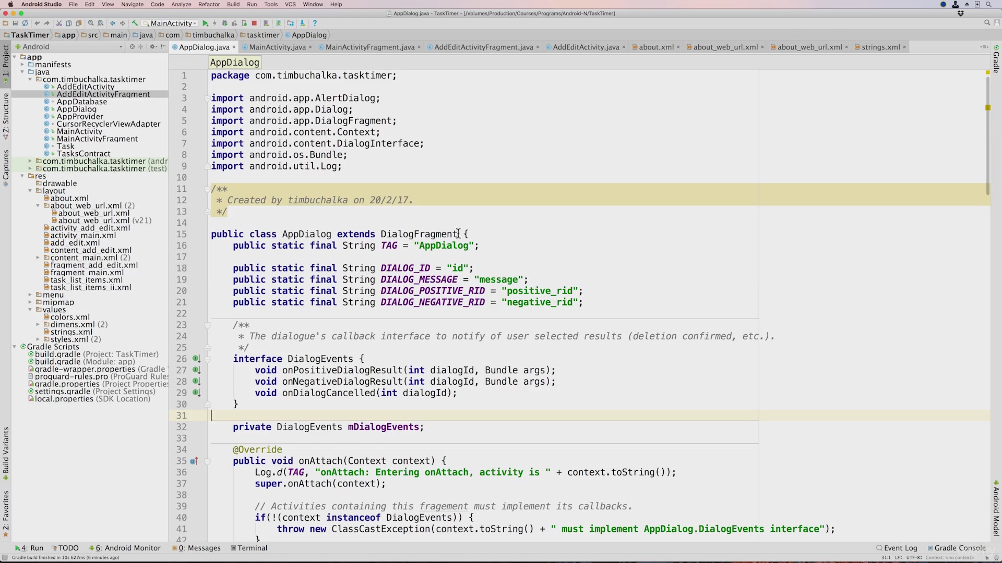Open project panel settings gear icon
The height and width of the screenshot is (563, 1002).
[x=152, y=47]
